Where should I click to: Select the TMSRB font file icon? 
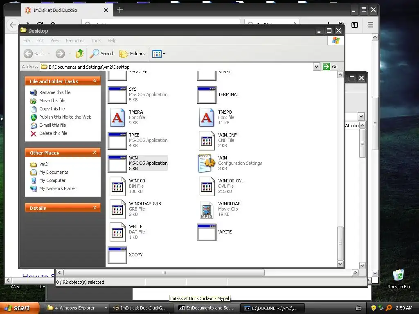pyautogui.click(x=207, y=117)
